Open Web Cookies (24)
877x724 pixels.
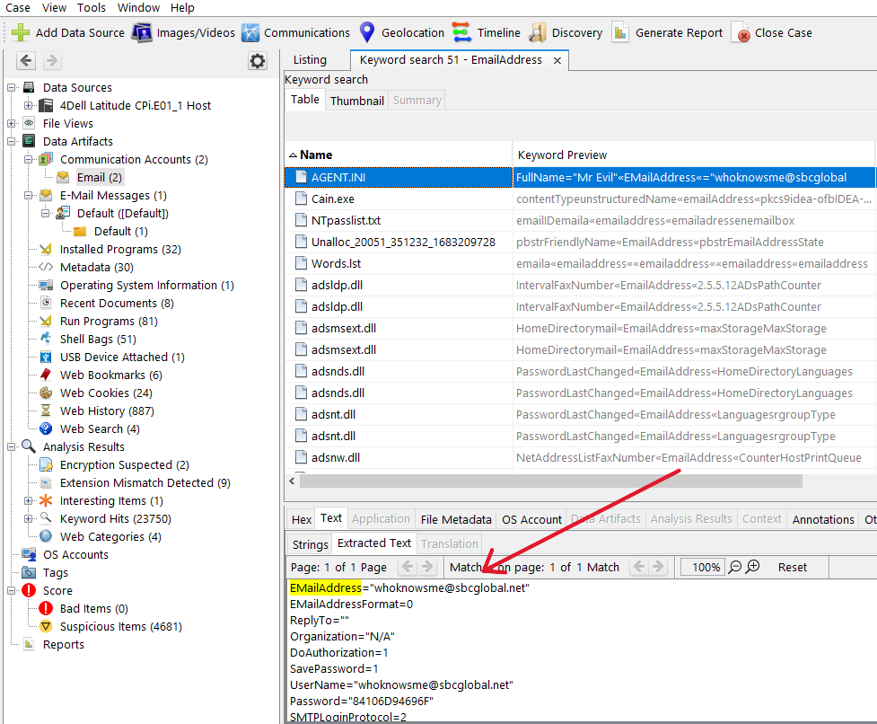(106, 393)
